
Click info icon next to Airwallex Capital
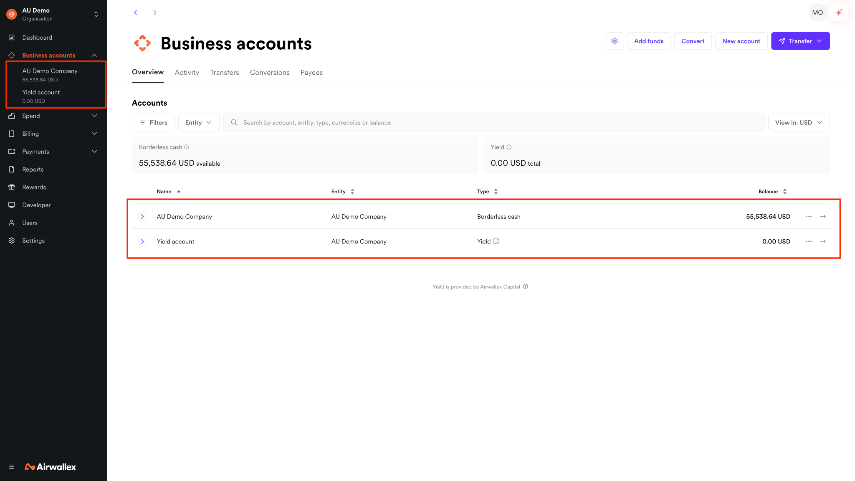click(x=526, y=286)
